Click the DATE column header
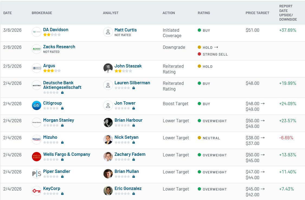 (x=8, y=13)
